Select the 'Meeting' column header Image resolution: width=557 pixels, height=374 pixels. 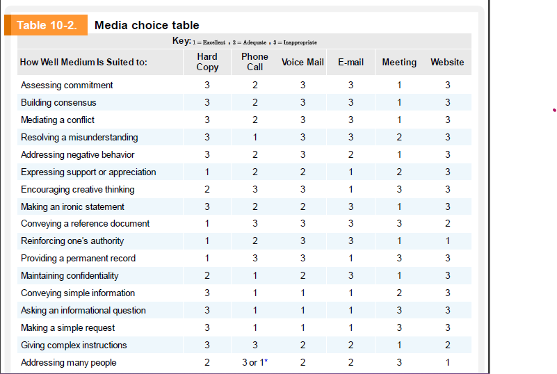pyautogui.click(x=399, y=62)
